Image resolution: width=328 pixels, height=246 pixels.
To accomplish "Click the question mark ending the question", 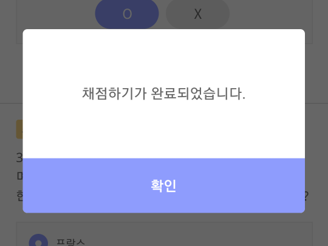I will pyautogui.click(x=307, y=196).
